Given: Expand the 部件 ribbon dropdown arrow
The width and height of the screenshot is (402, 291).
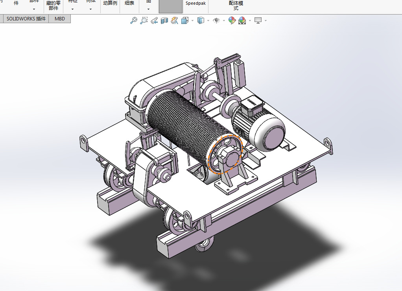Looking at the screenshot, I should click(x=34, y=9).
